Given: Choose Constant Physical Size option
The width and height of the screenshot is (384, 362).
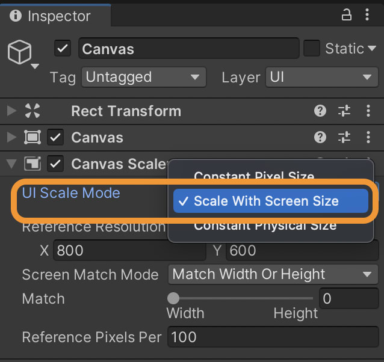Looking at the screenshot, I should coord(265,226).
